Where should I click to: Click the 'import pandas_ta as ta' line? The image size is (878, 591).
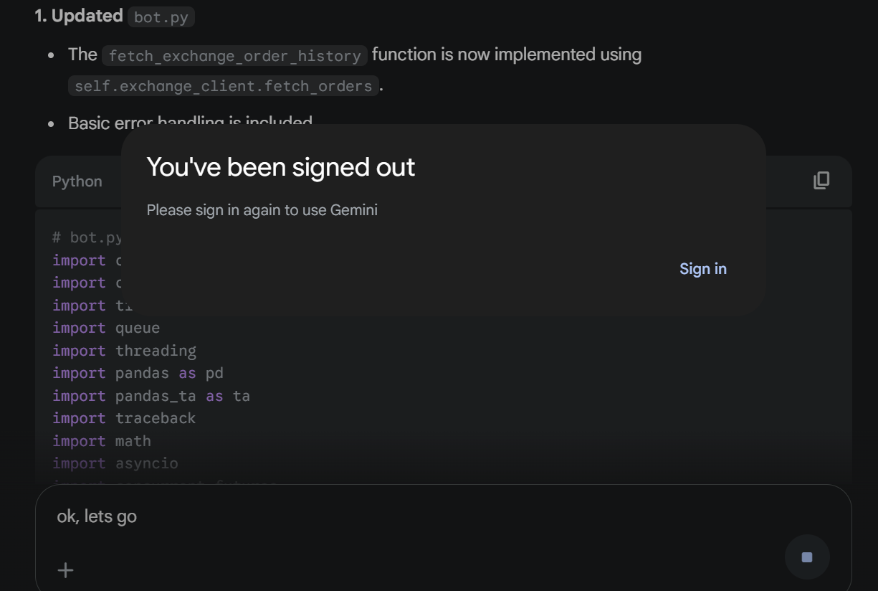151,396
